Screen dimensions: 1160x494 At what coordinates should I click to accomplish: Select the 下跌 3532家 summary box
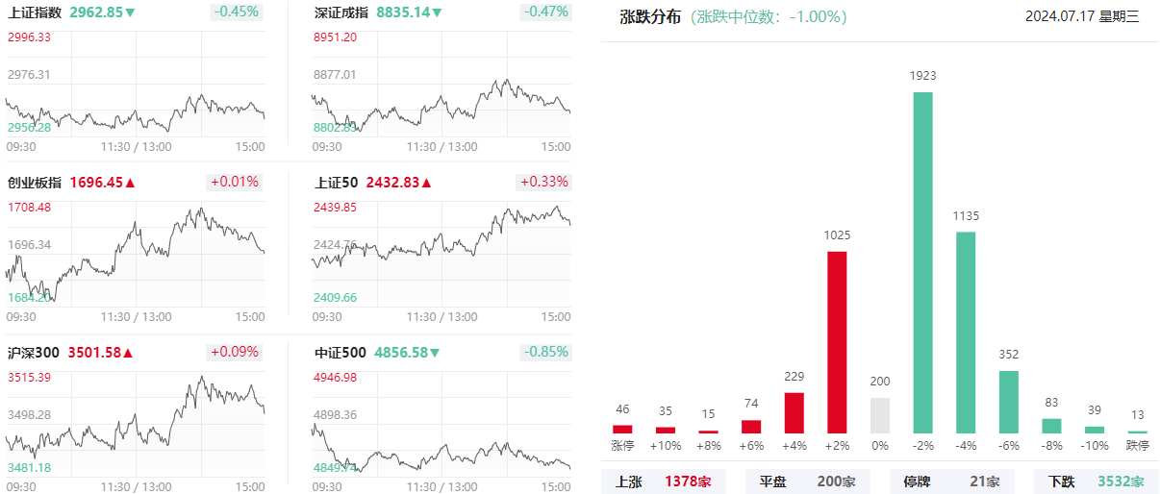1097,482
